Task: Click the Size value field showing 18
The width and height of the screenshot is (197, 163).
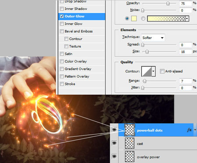Action: (186, 52)
